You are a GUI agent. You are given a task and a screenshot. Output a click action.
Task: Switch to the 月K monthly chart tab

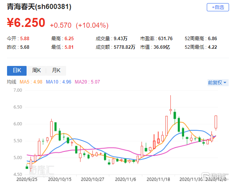coord(56,71)
